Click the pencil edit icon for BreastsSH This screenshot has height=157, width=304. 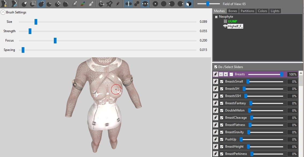click(x=215, y=89)
